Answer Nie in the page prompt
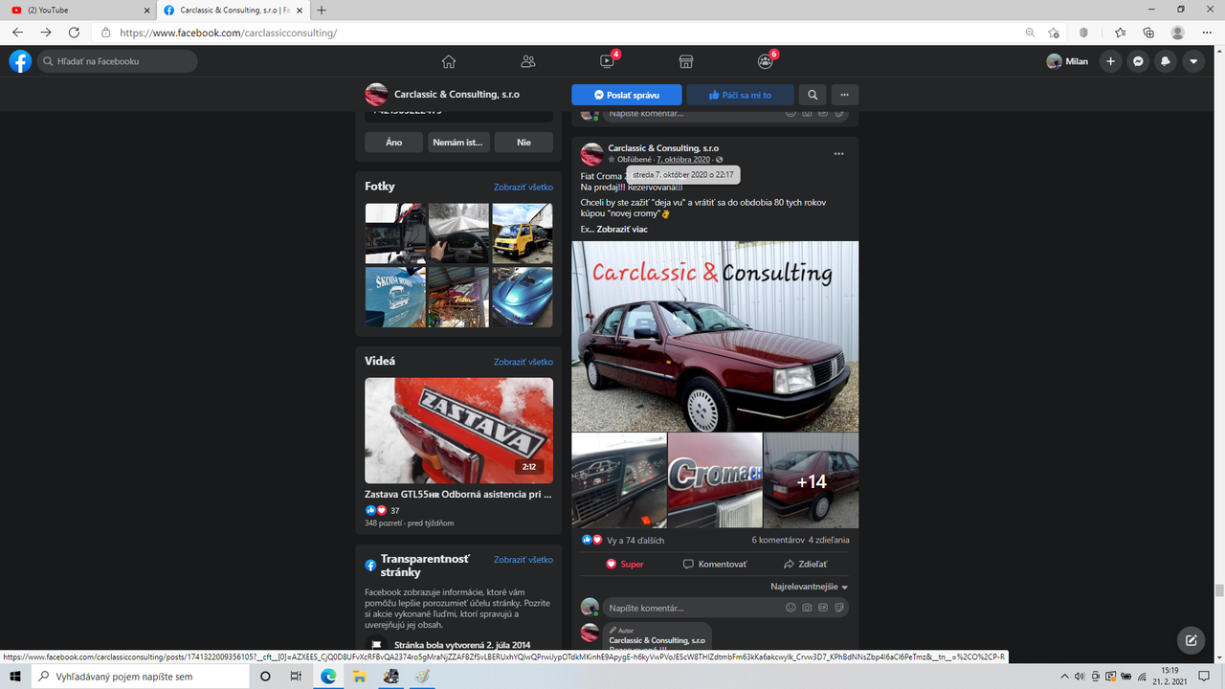The image size is (1225, 689). click(523, 142)
